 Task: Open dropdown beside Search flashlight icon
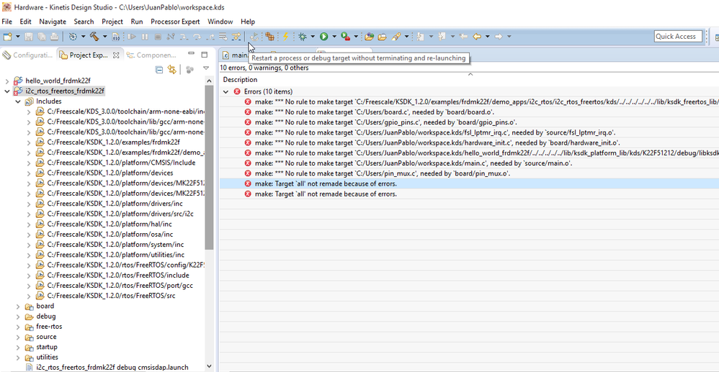[407, 36]
